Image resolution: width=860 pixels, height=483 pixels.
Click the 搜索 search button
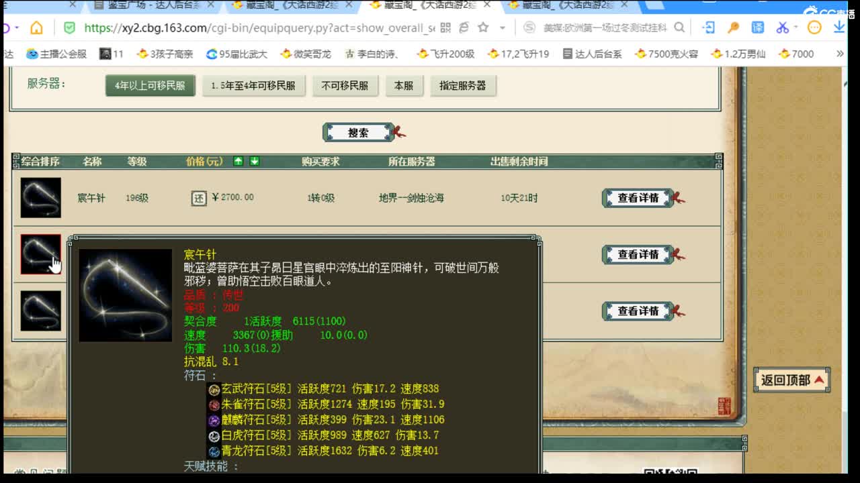tap(358, 132)
